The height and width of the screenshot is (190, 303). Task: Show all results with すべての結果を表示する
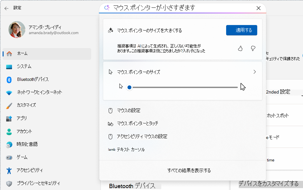(x=189, y=171)
